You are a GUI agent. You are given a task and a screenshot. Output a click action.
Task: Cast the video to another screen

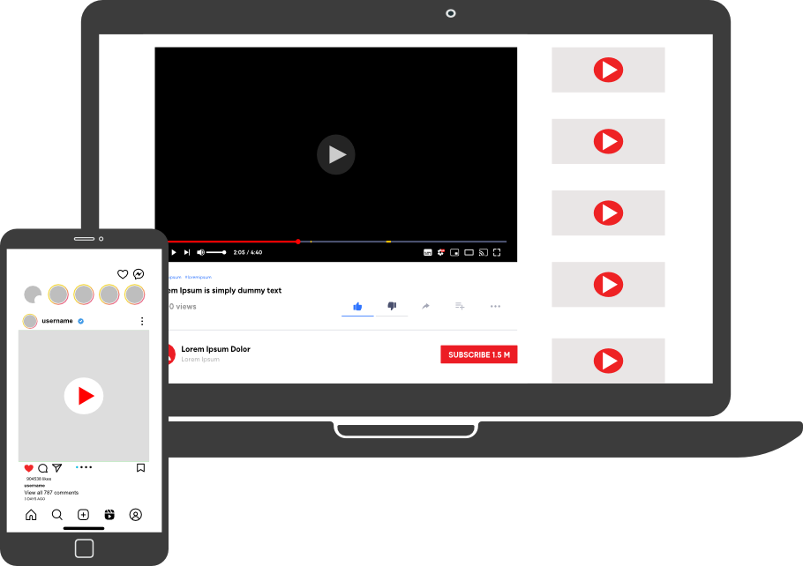[x=483, y=252]
